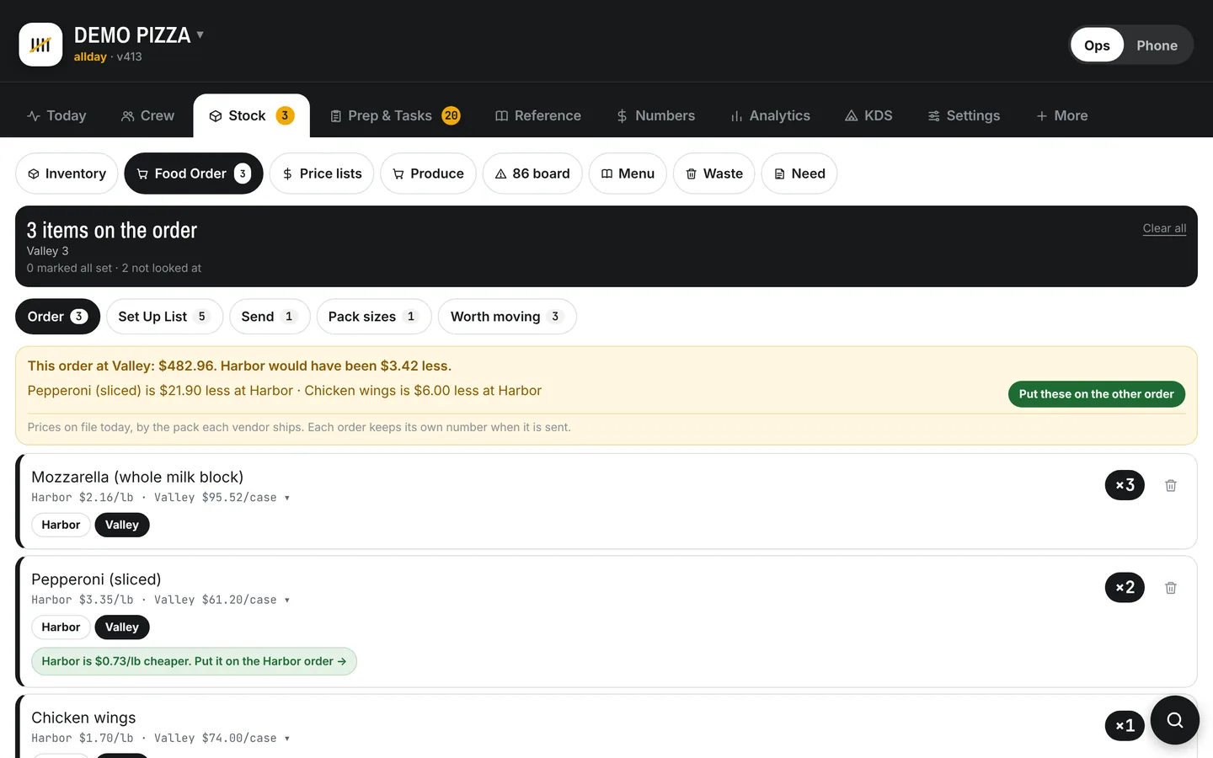Screen dimensions: 1213x758
Task: Switch to Phone mode
Action: point(1157,45)
